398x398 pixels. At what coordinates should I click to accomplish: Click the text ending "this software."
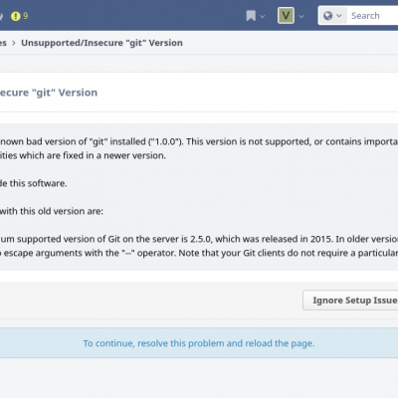[x=34, y=183]
